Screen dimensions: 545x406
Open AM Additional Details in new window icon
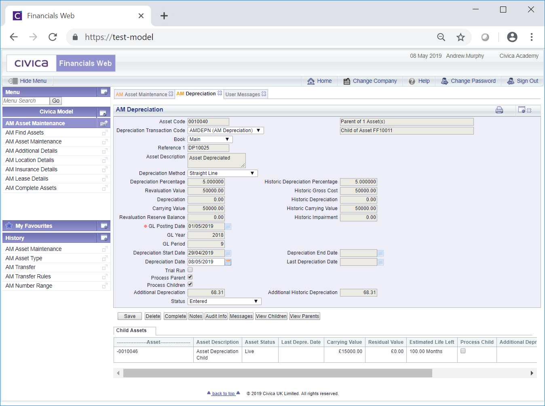pos(105,151)
